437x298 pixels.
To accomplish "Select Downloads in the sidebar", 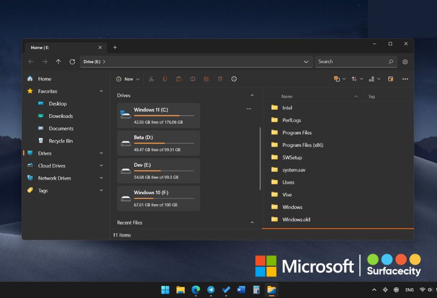I will [x=61, y=116].
